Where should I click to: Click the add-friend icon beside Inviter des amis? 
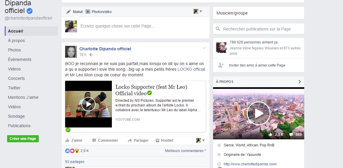(x=221, y=65)
